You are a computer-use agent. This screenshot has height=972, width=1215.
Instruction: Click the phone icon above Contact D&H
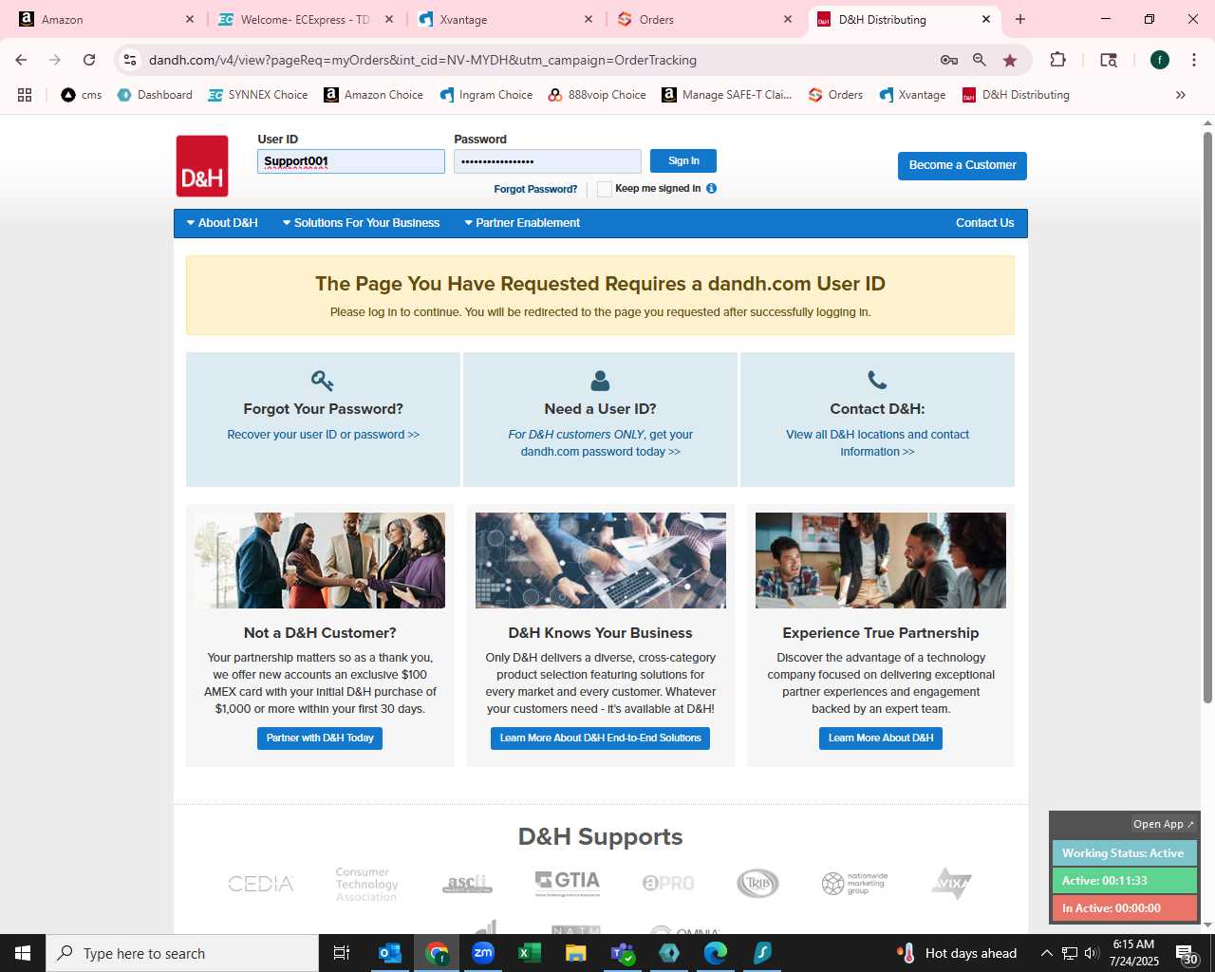[877, 381]
